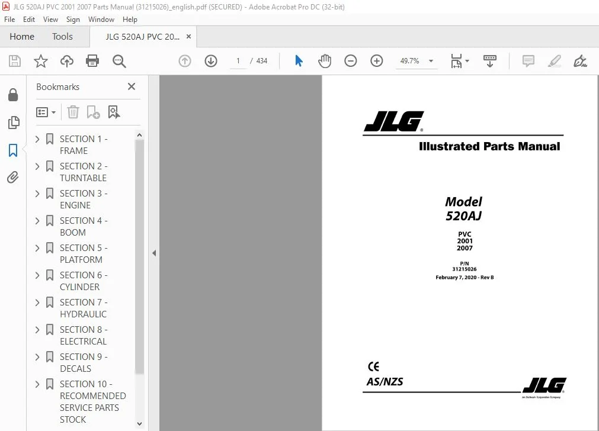Click the bookmarks scrollbar thumb
This screenshot has height=431, width=599.
pos(139,257)
